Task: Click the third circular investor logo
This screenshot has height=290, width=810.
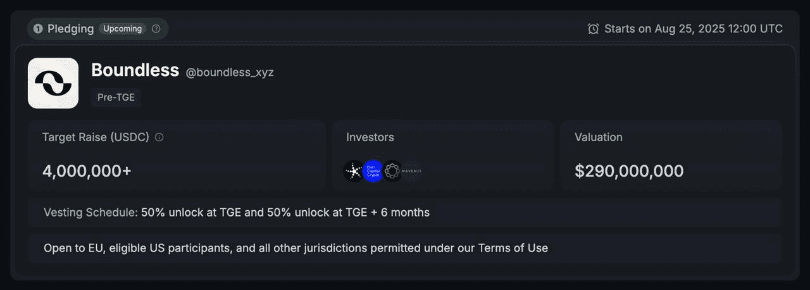Action: pyautogui.click(x=392, y=171)
